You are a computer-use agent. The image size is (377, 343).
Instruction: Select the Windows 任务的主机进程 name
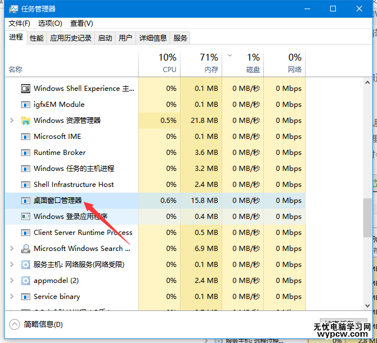(x=74, y=169)
